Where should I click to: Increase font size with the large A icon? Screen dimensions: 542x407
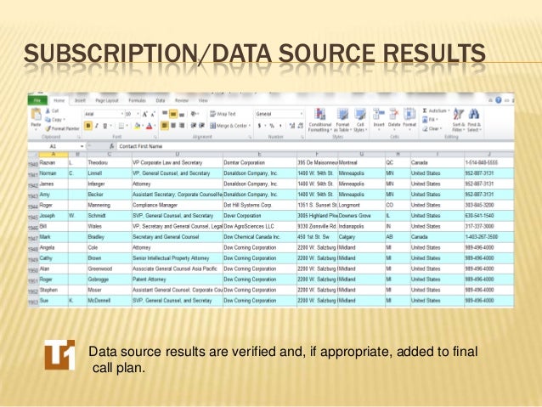pos(145,114)
